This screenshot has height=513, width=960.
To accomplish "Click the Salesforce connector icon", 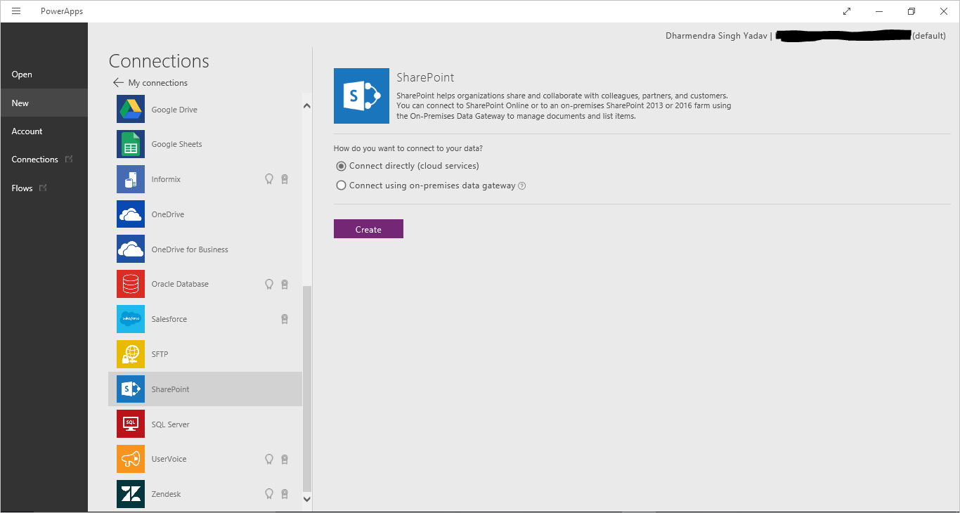I will point(131,319).
